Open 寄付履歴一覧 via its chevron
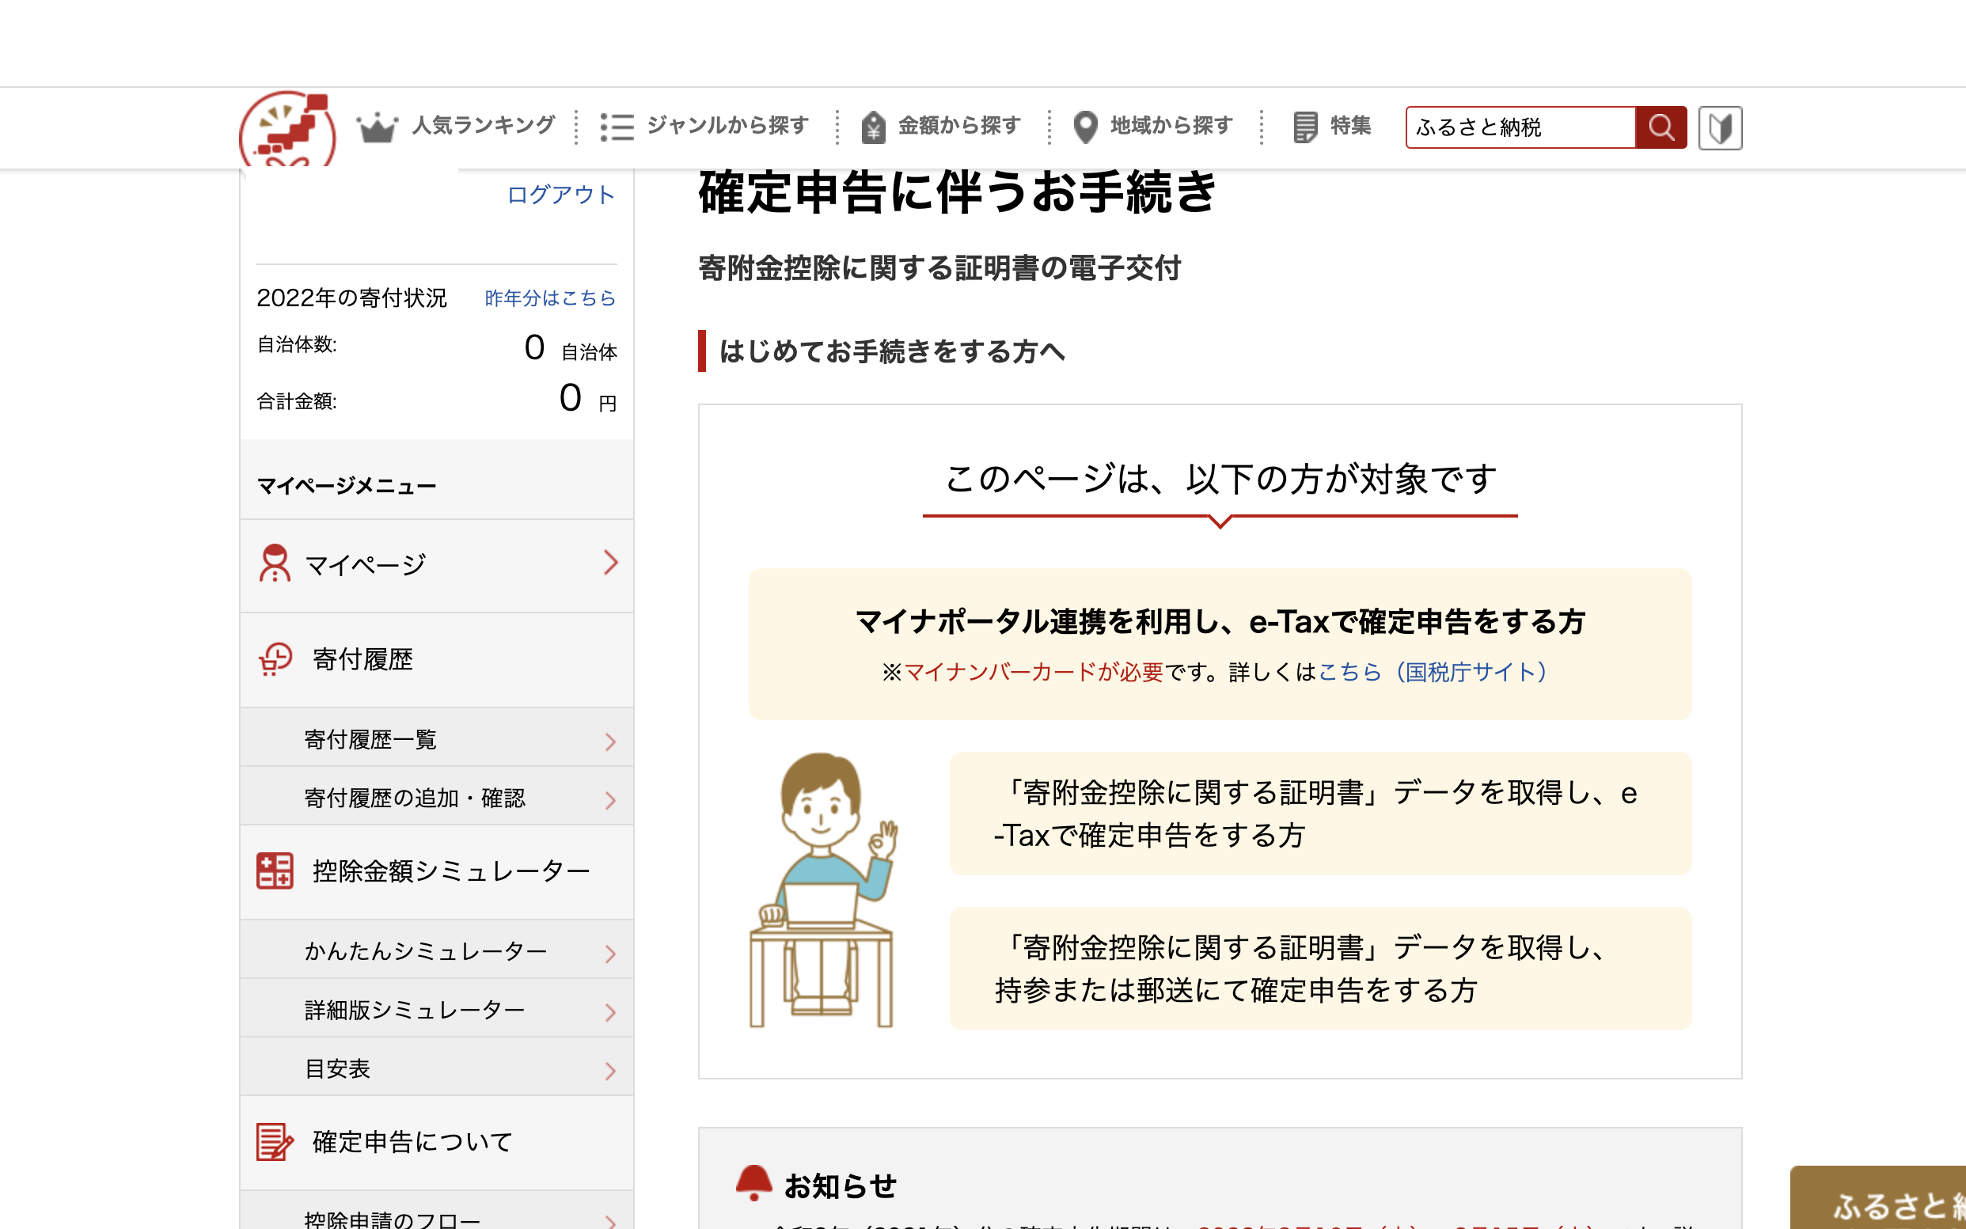1966x1229 pixels. tap(611, 741)
